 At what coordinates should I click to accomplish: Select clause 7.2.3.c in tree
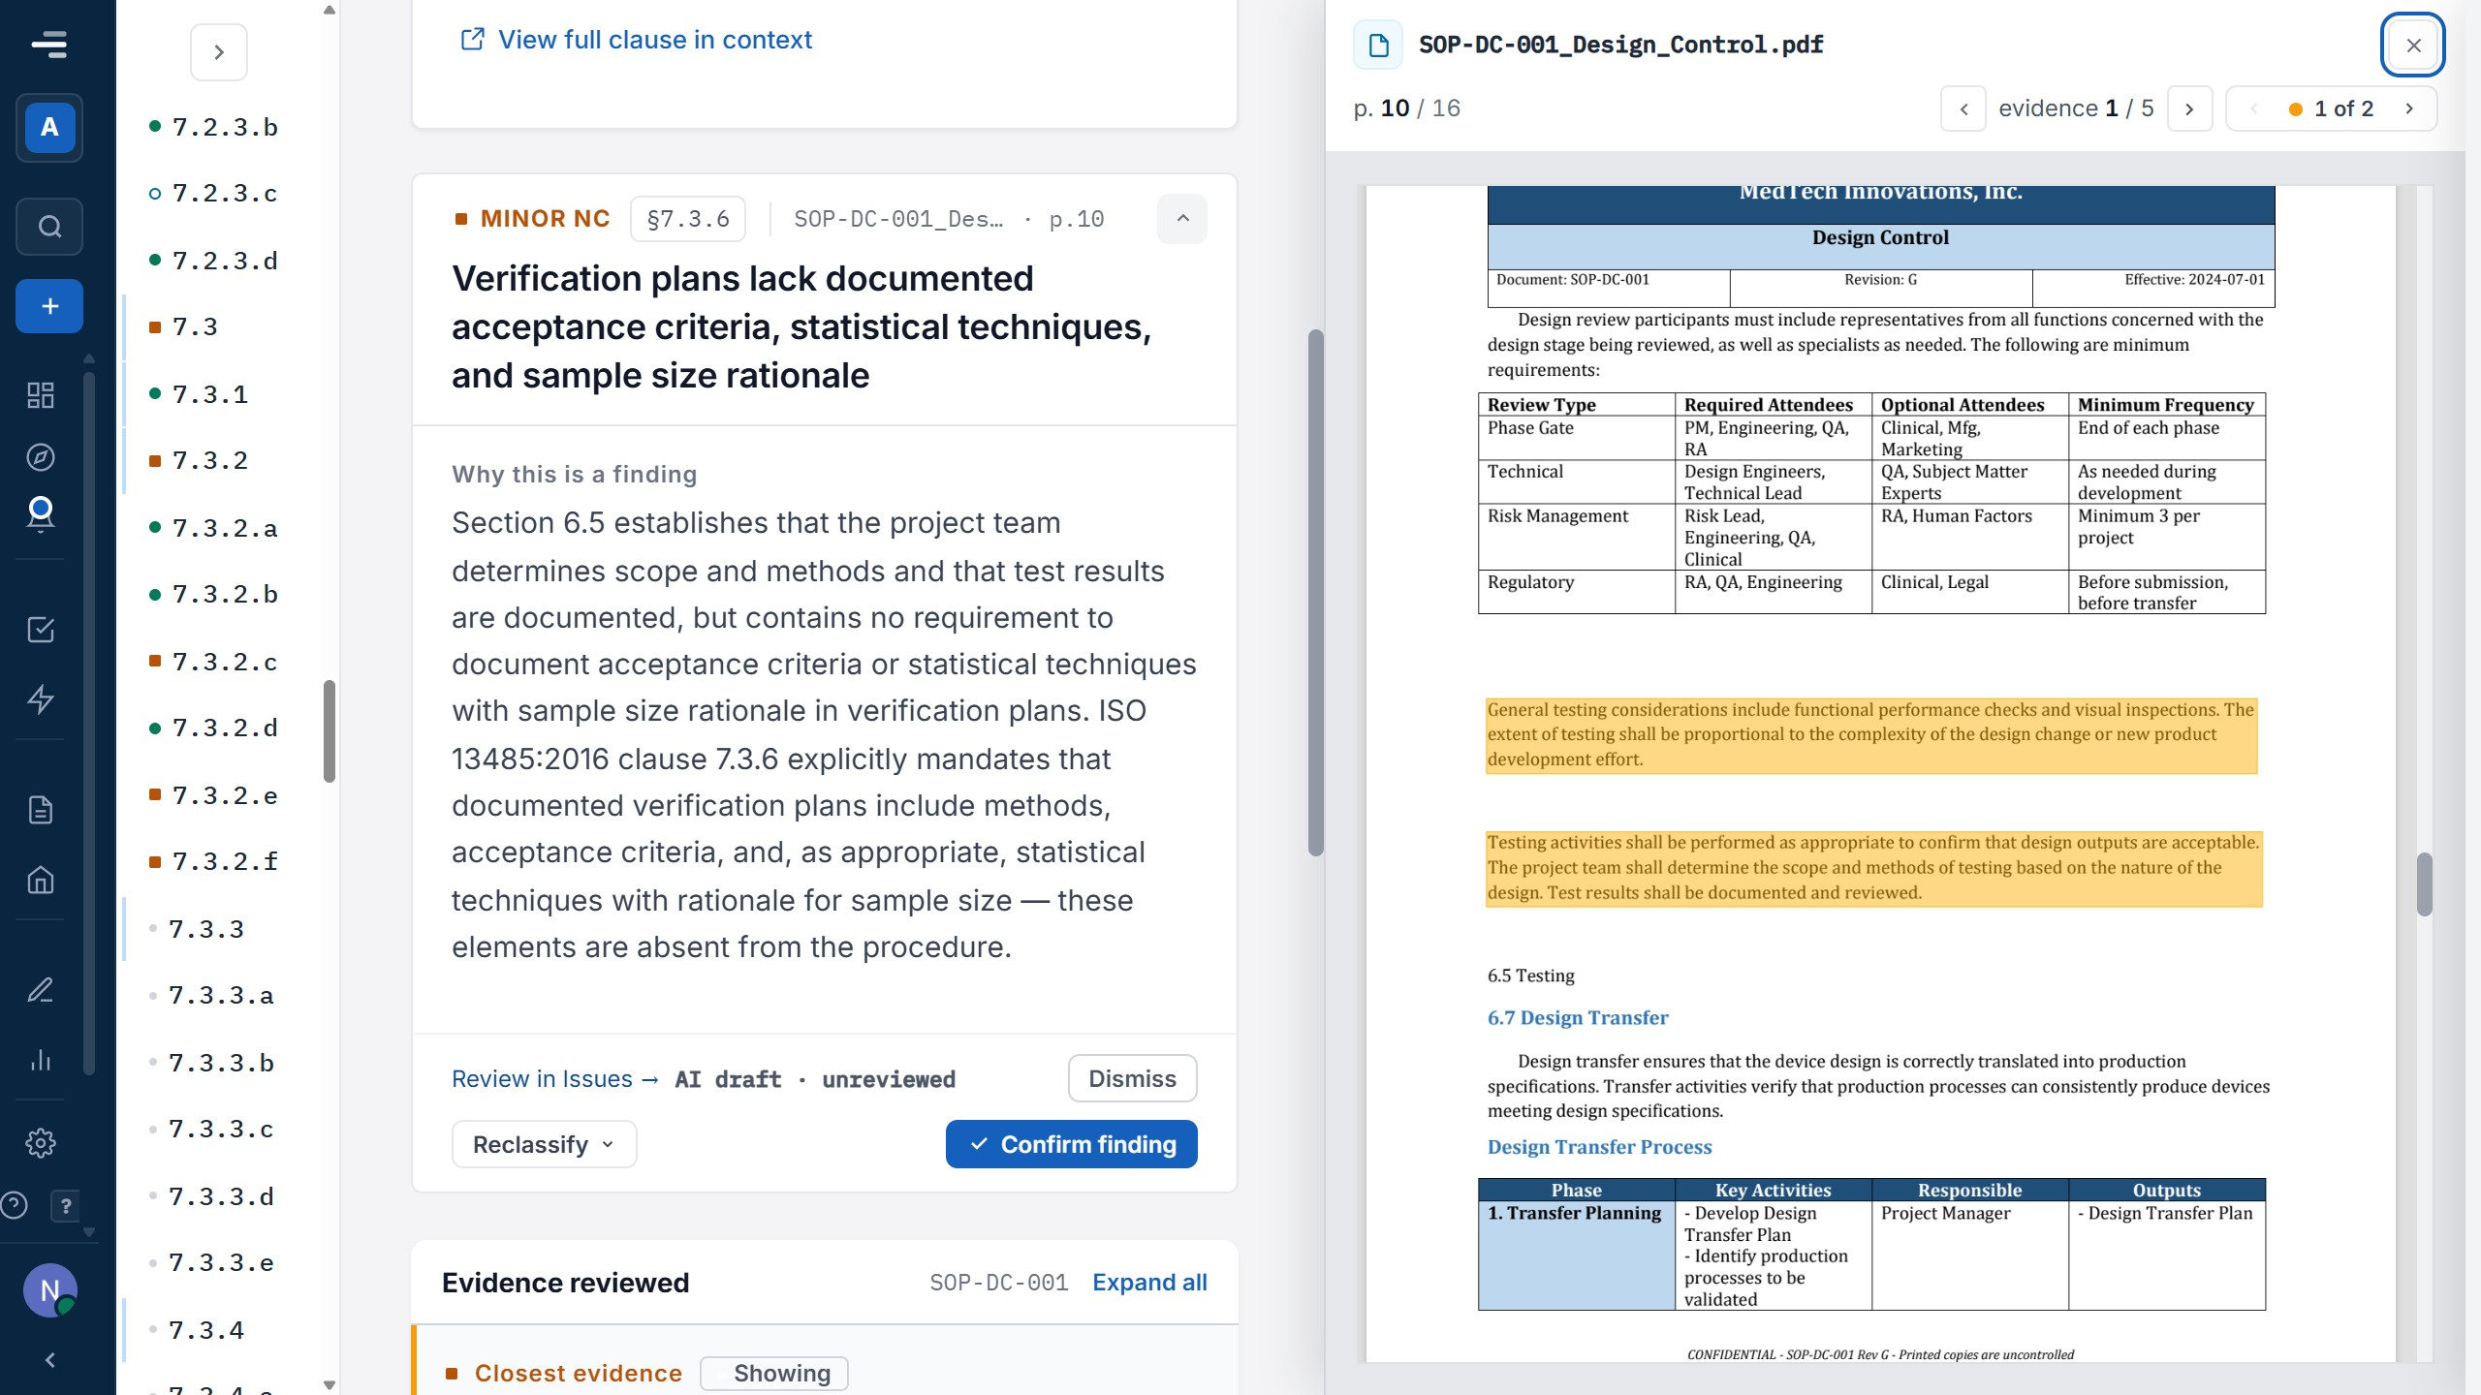215,193
